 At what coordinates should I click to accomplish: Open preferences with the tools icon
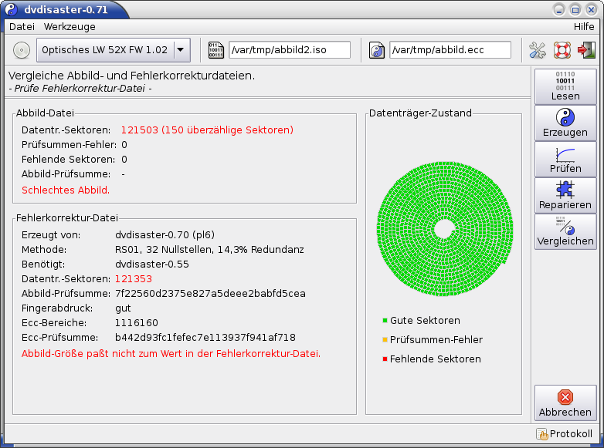(538, 50)
